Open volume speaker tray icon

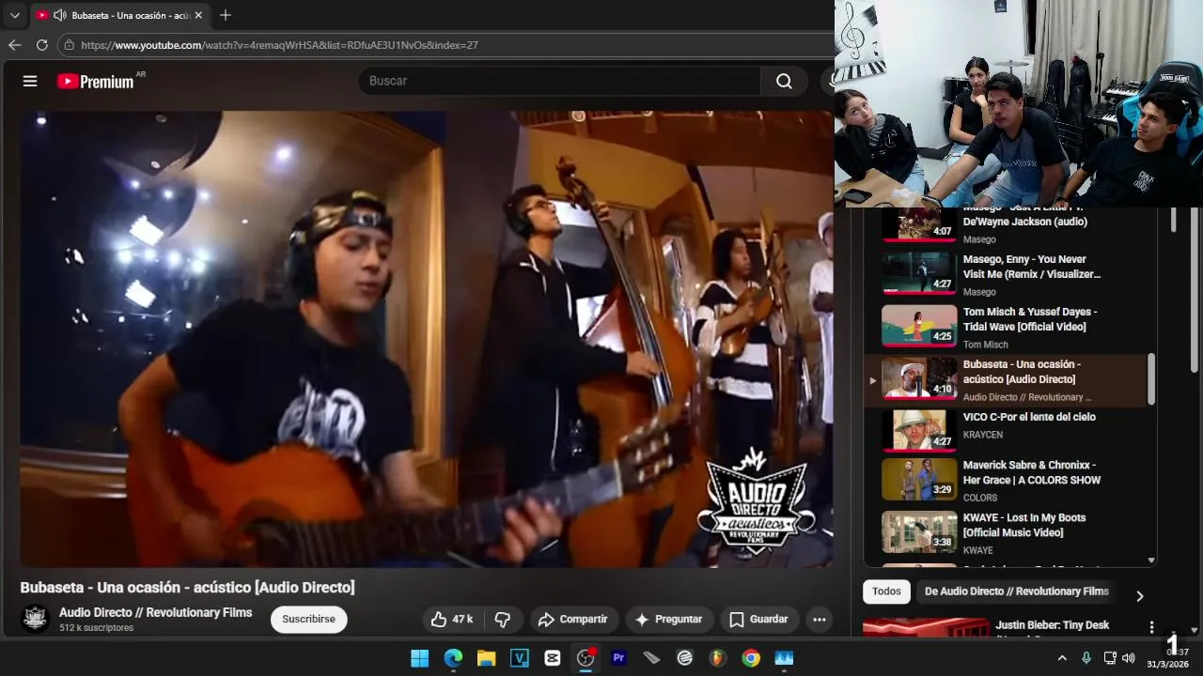(1129, 658)
